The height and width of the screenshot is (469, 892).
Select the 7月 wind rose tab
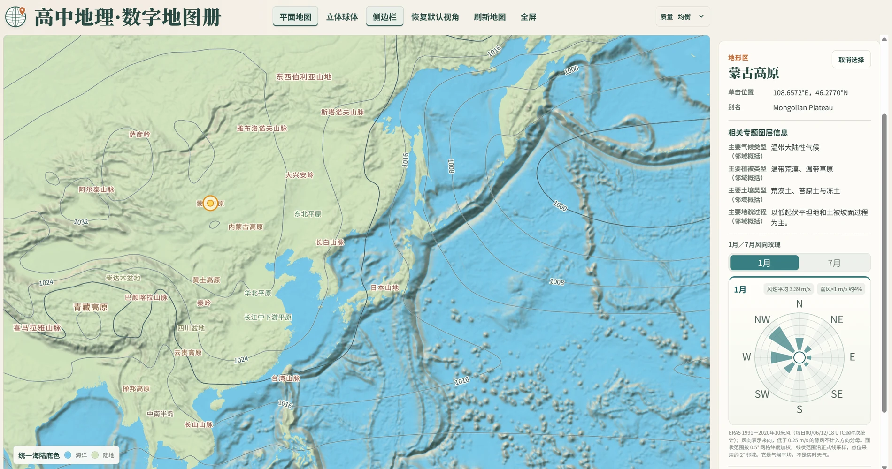click(x=834, y=263)
